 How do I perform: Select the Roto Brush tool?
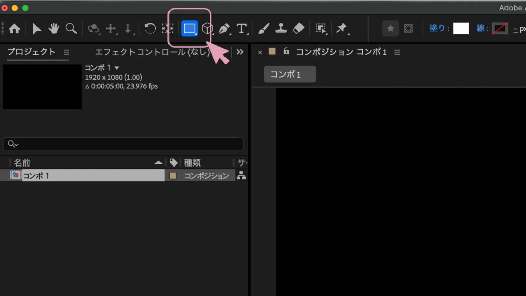click(321, 29)
